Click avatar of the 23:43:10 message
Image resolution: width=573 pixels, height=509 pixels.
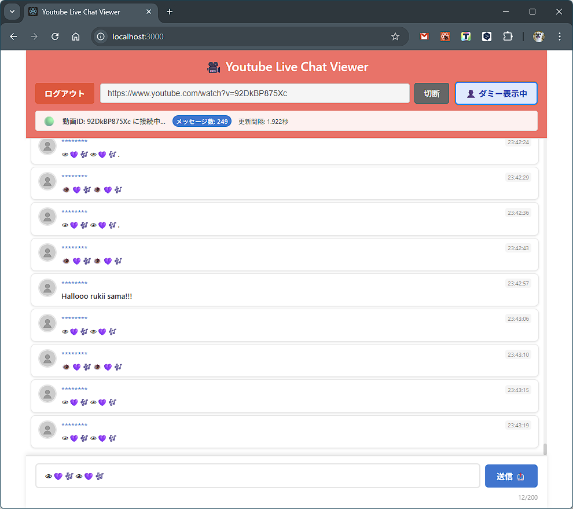[47, 358]
